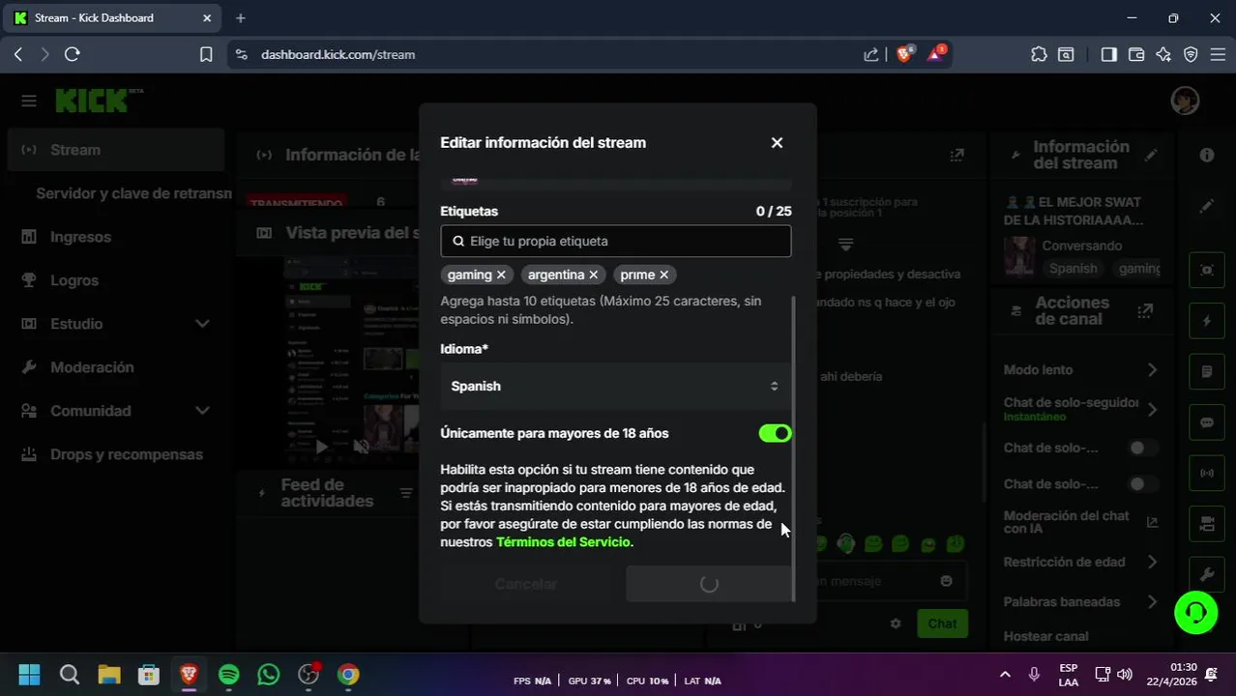Show hidden system tray icons

click(1005, 675)
